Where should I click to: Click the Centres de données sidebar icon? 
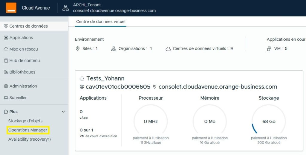click(6, 26)
